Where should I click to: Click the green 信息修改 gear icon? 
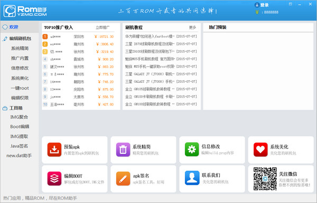(x=192, y=150)
